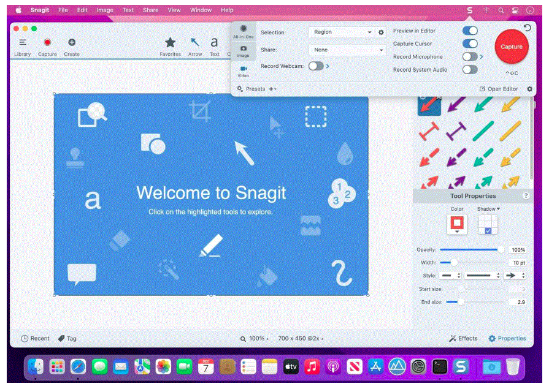Click the End size 2.9 field
Viewport: 549px width, 389px height.
point(518,302)
